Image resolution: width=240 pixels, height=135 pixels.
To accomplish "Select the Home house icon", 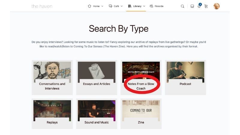I will pos(89,6).
